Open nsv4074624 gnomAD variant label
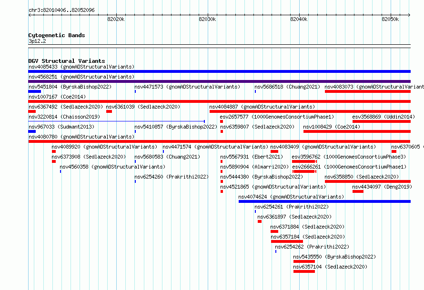Image resolution: width=424 pixels, height=290 pixels. (x=291, y=197)
